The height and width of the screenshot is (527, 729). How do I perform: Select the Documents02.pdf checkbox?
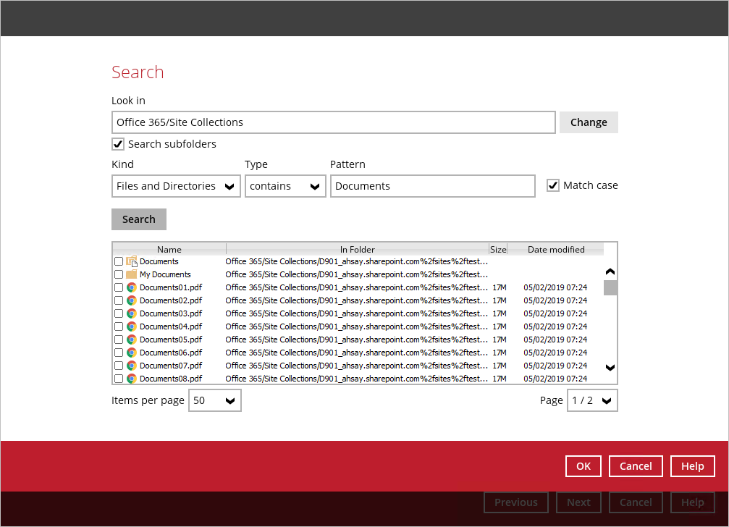119,300
